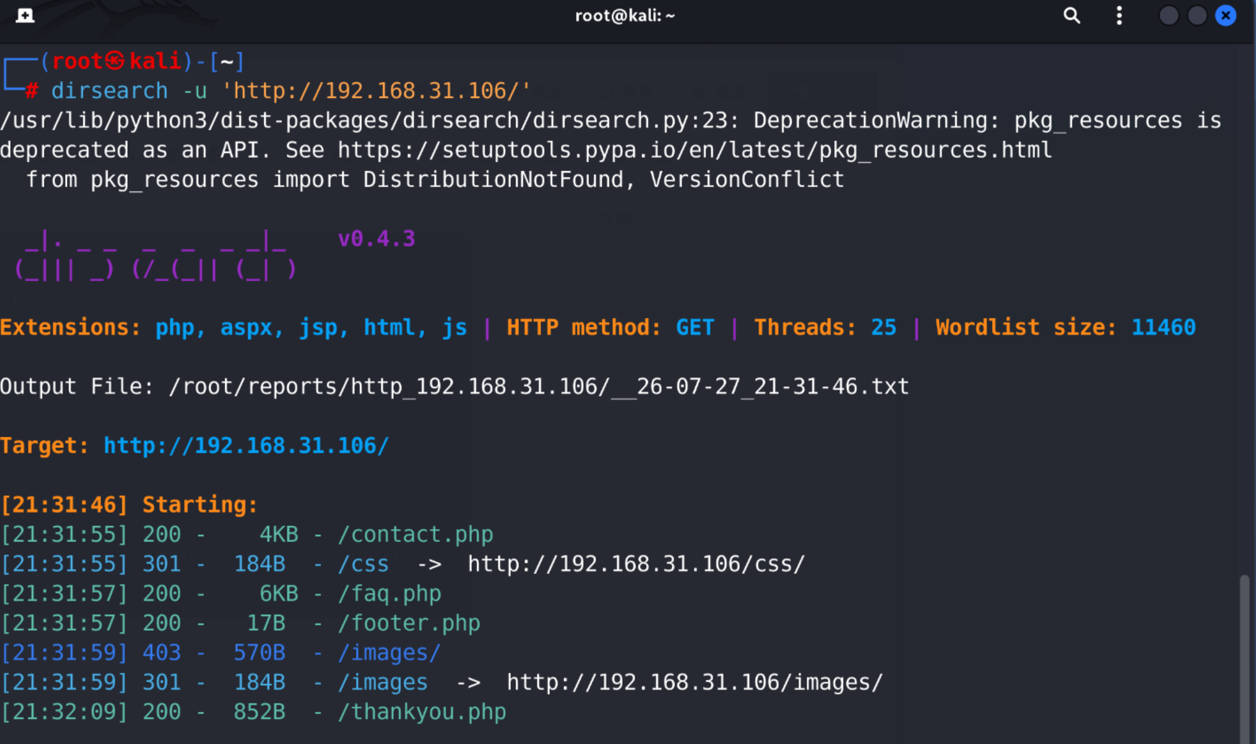
Task: Click the 6KB size value
Action: [279, 594]
